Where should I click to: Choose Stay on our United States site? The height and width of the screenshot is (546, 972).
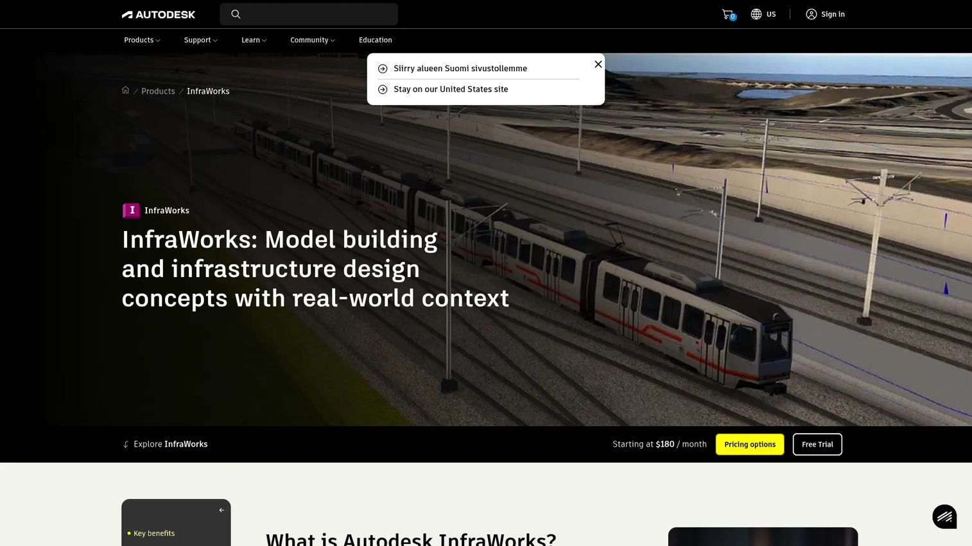[x=451, y=89]
